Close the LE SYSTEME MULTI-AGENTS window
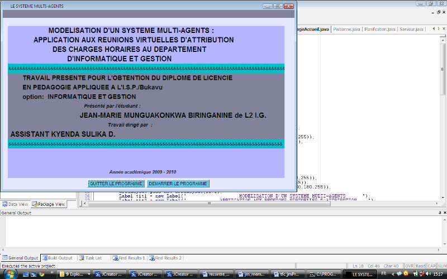447x279 pixels. coord(289,6)
